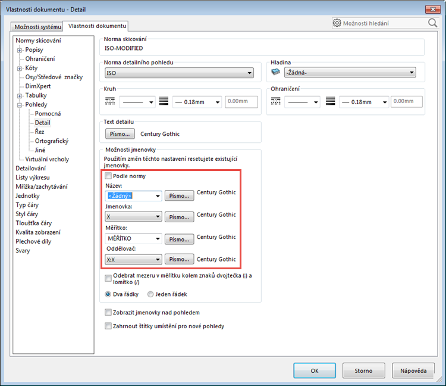
Task: Expand the Tabulky tree node
Action: point(20,96)
